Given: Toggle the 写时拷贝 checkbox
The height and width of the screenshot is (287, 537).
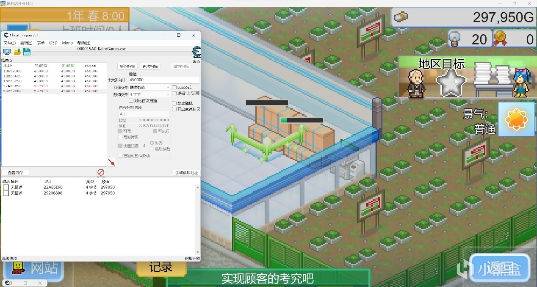Looking at the screenshot, I should (x=120, y=137).
